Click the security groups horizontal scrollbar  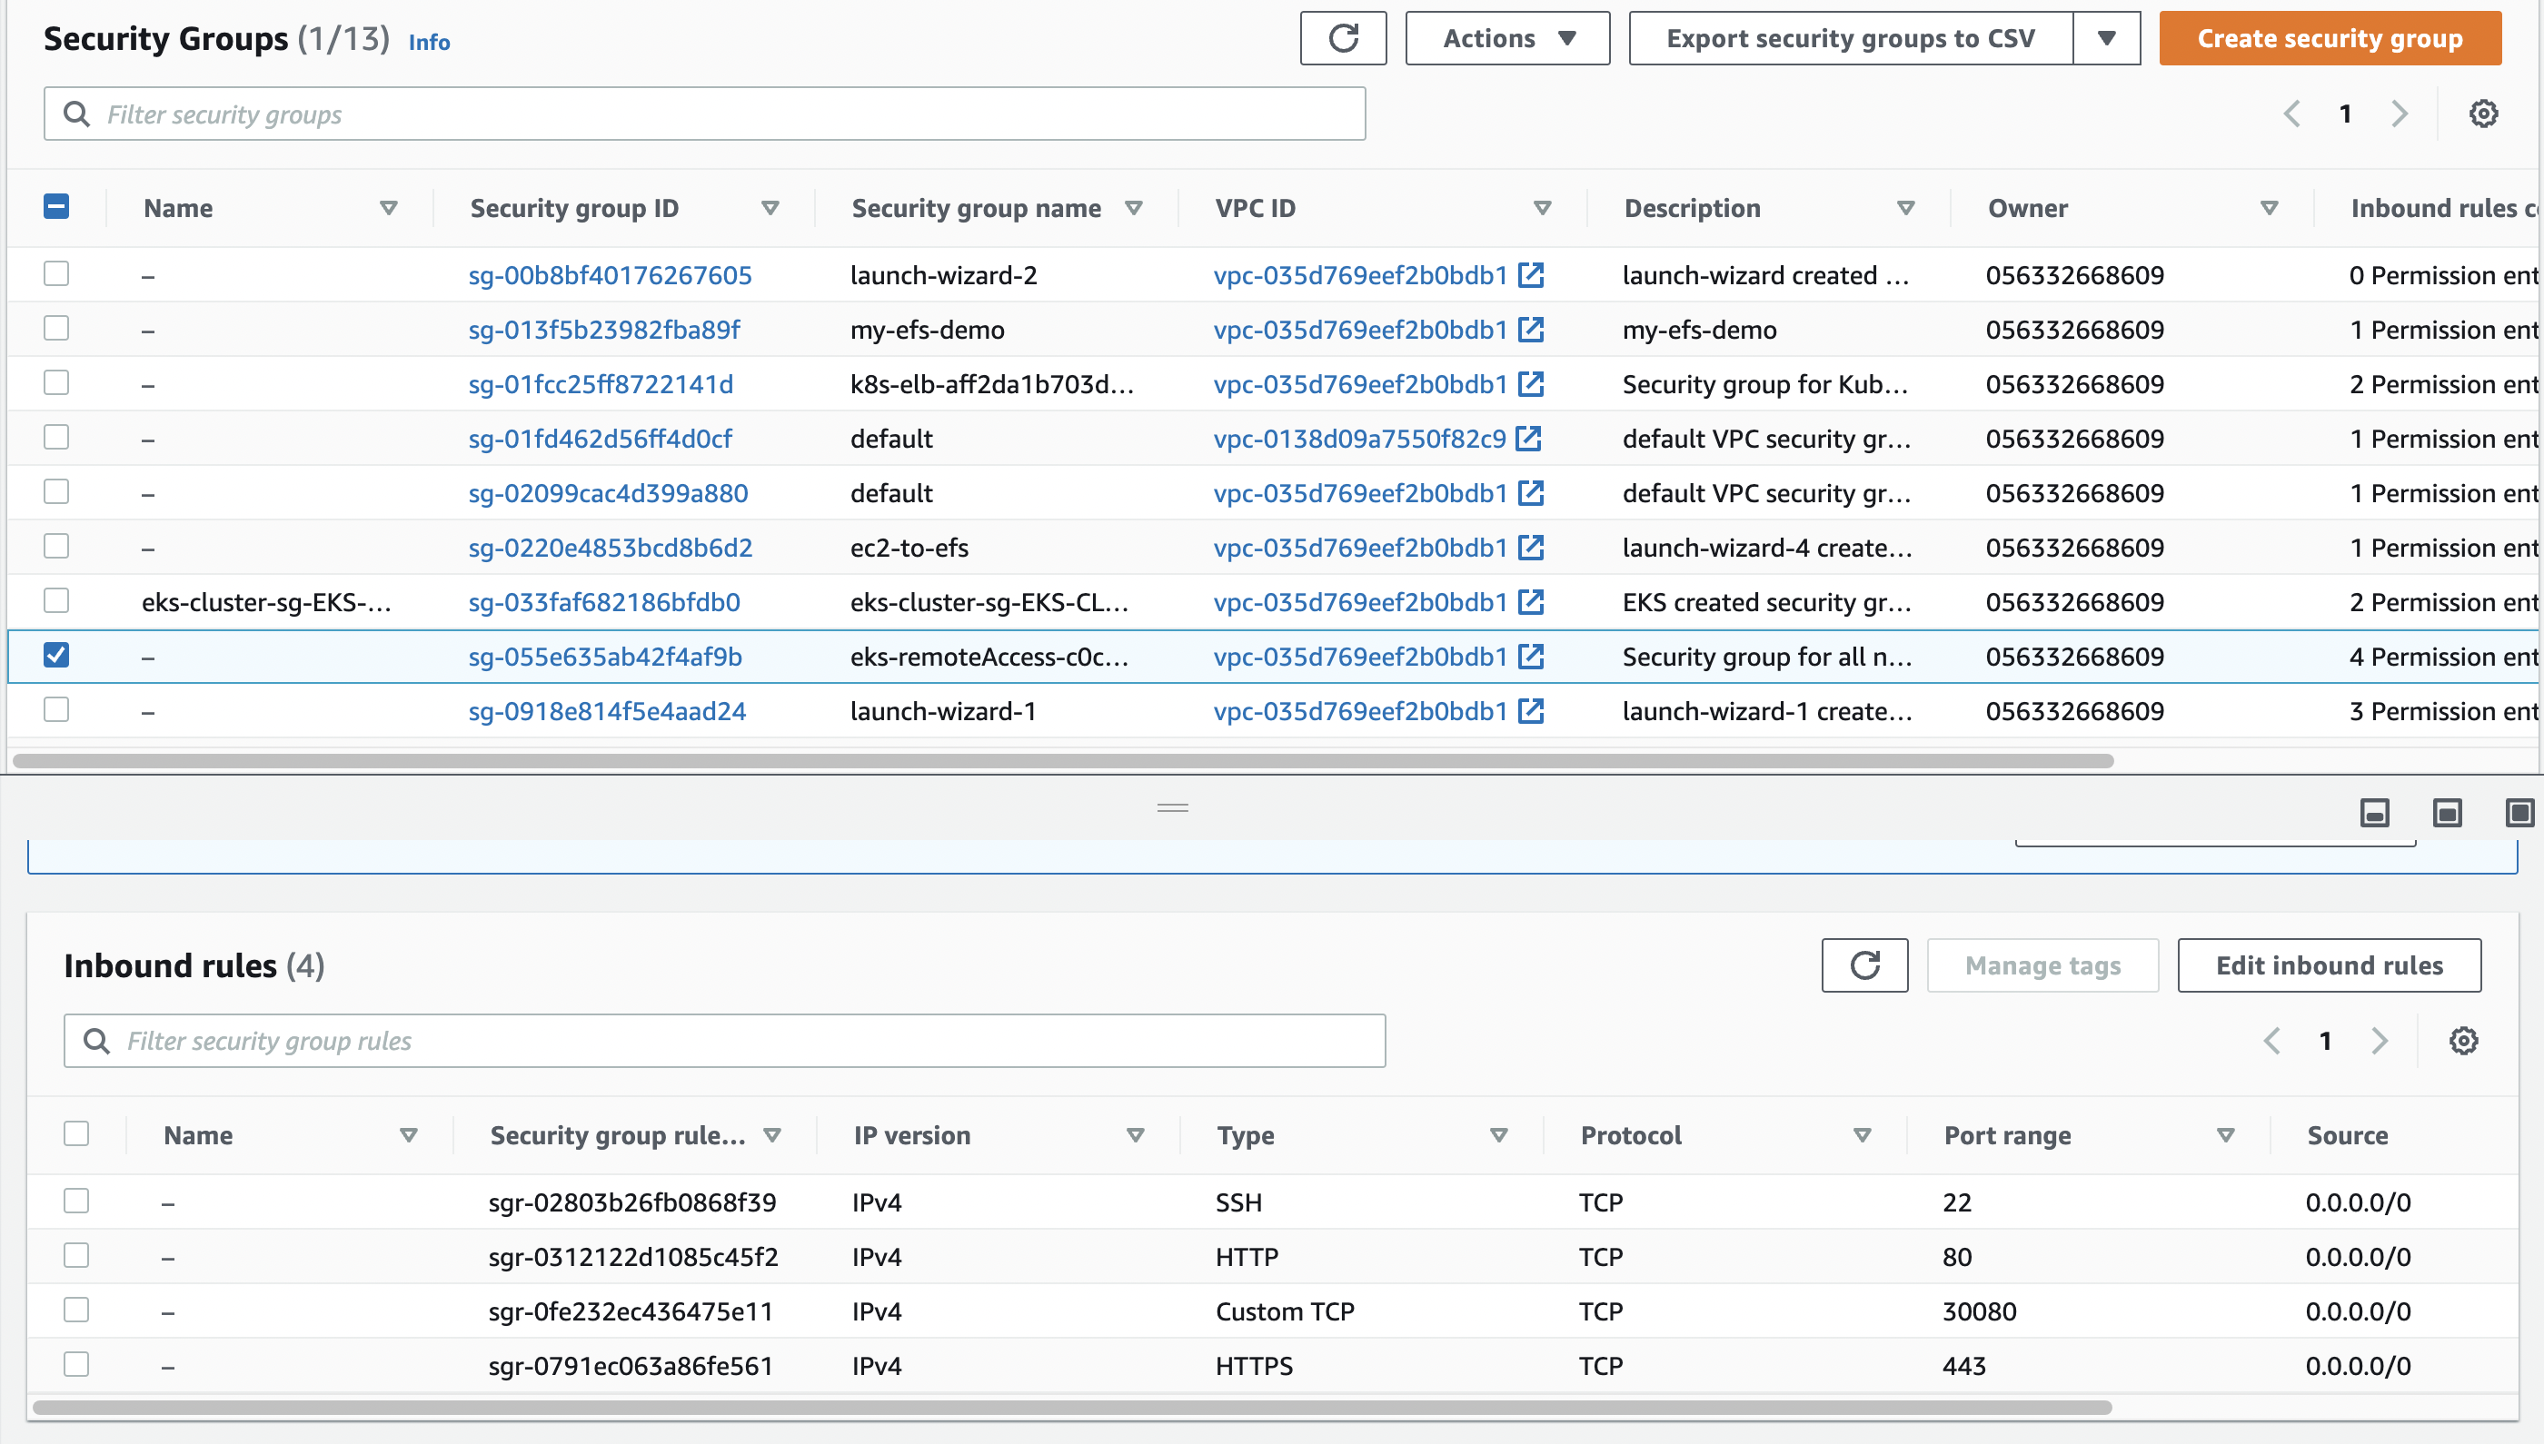(1061, 761)
